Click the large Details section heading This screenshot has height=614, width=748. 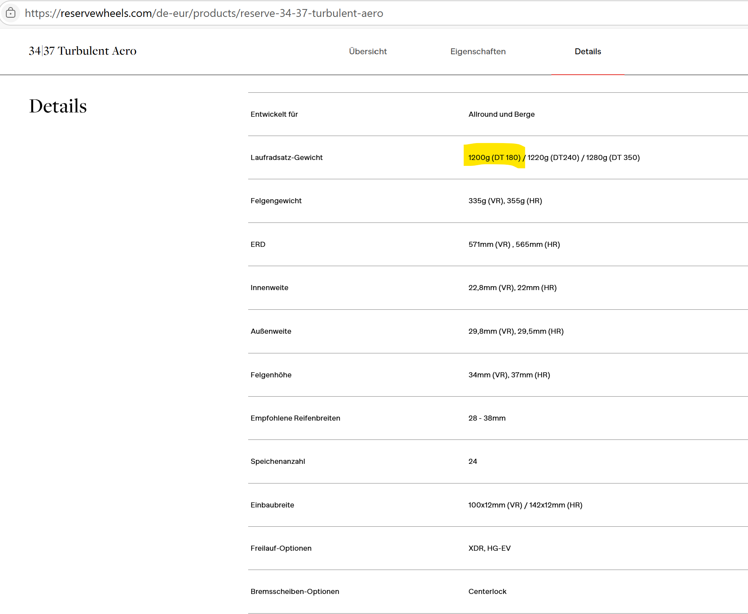tap(58, 106)
